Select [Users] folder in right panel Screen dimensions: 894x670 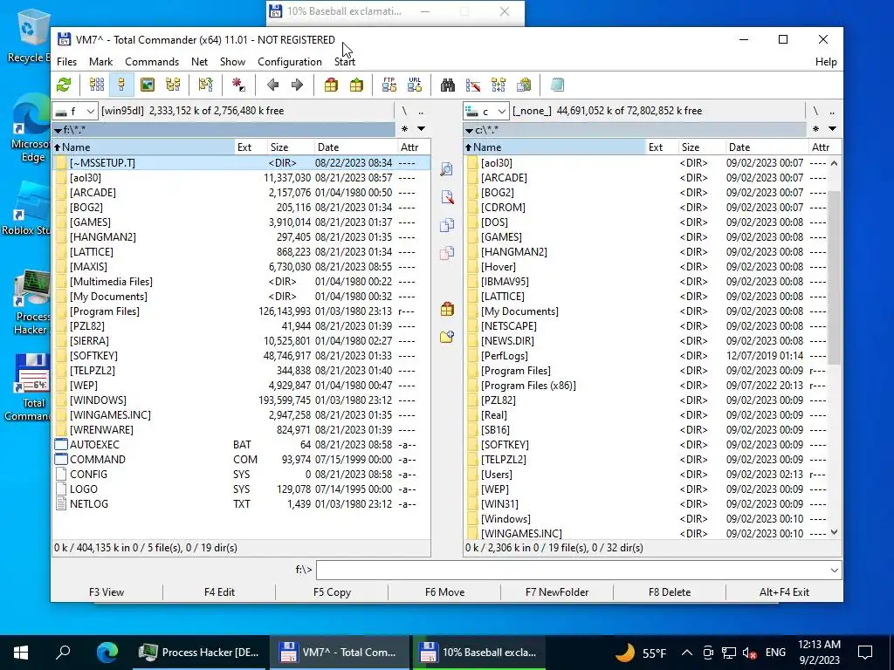646,474
